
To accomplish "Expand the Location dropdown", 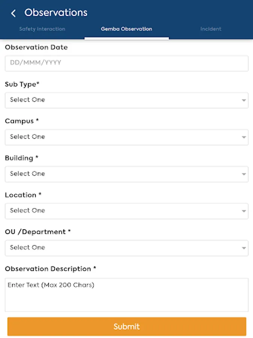I will point(126,211).
